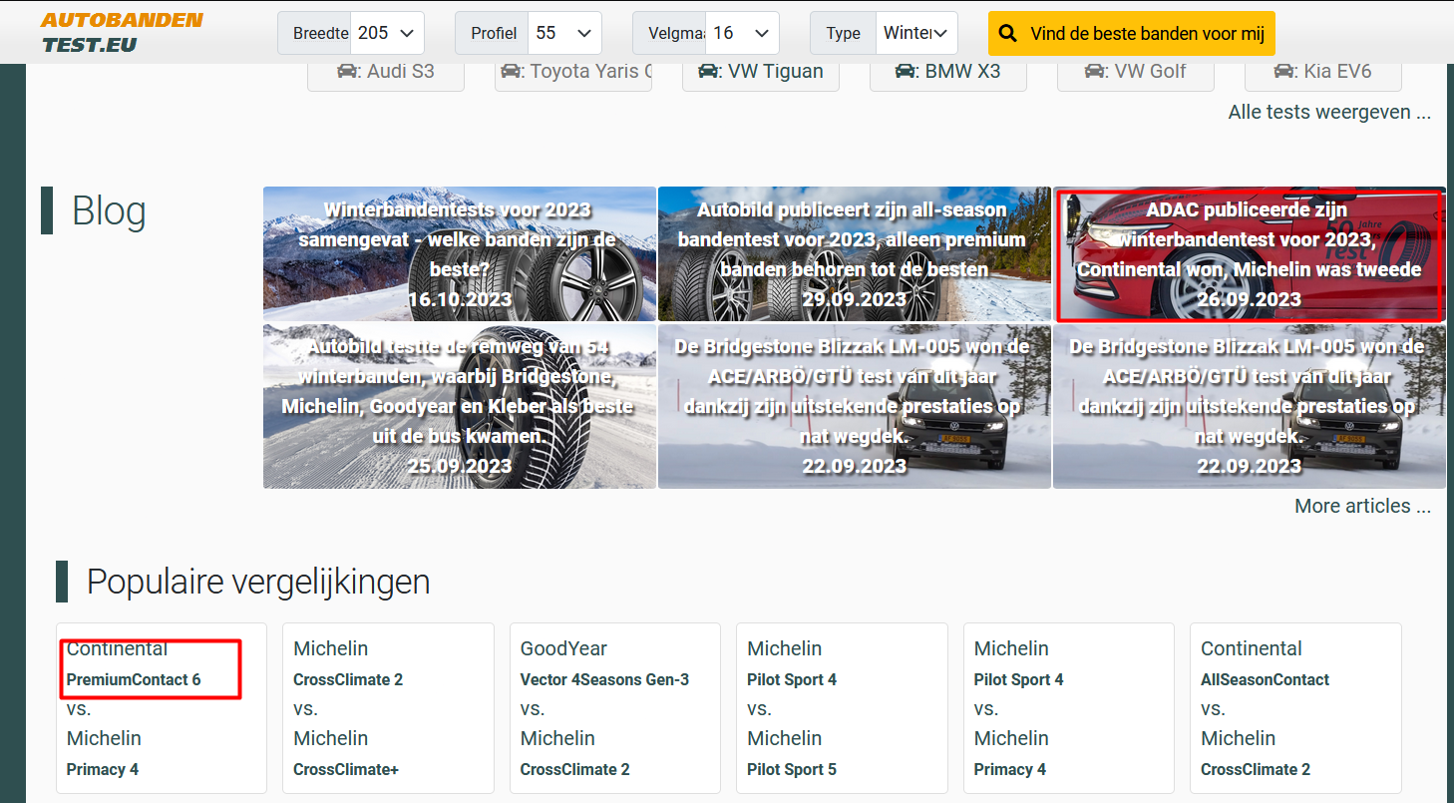This screenshot has height=803, width=1454.
Task: Open 'Winterbandentests voor 2023 samengevat' blog article
Action: pos(460,253)
